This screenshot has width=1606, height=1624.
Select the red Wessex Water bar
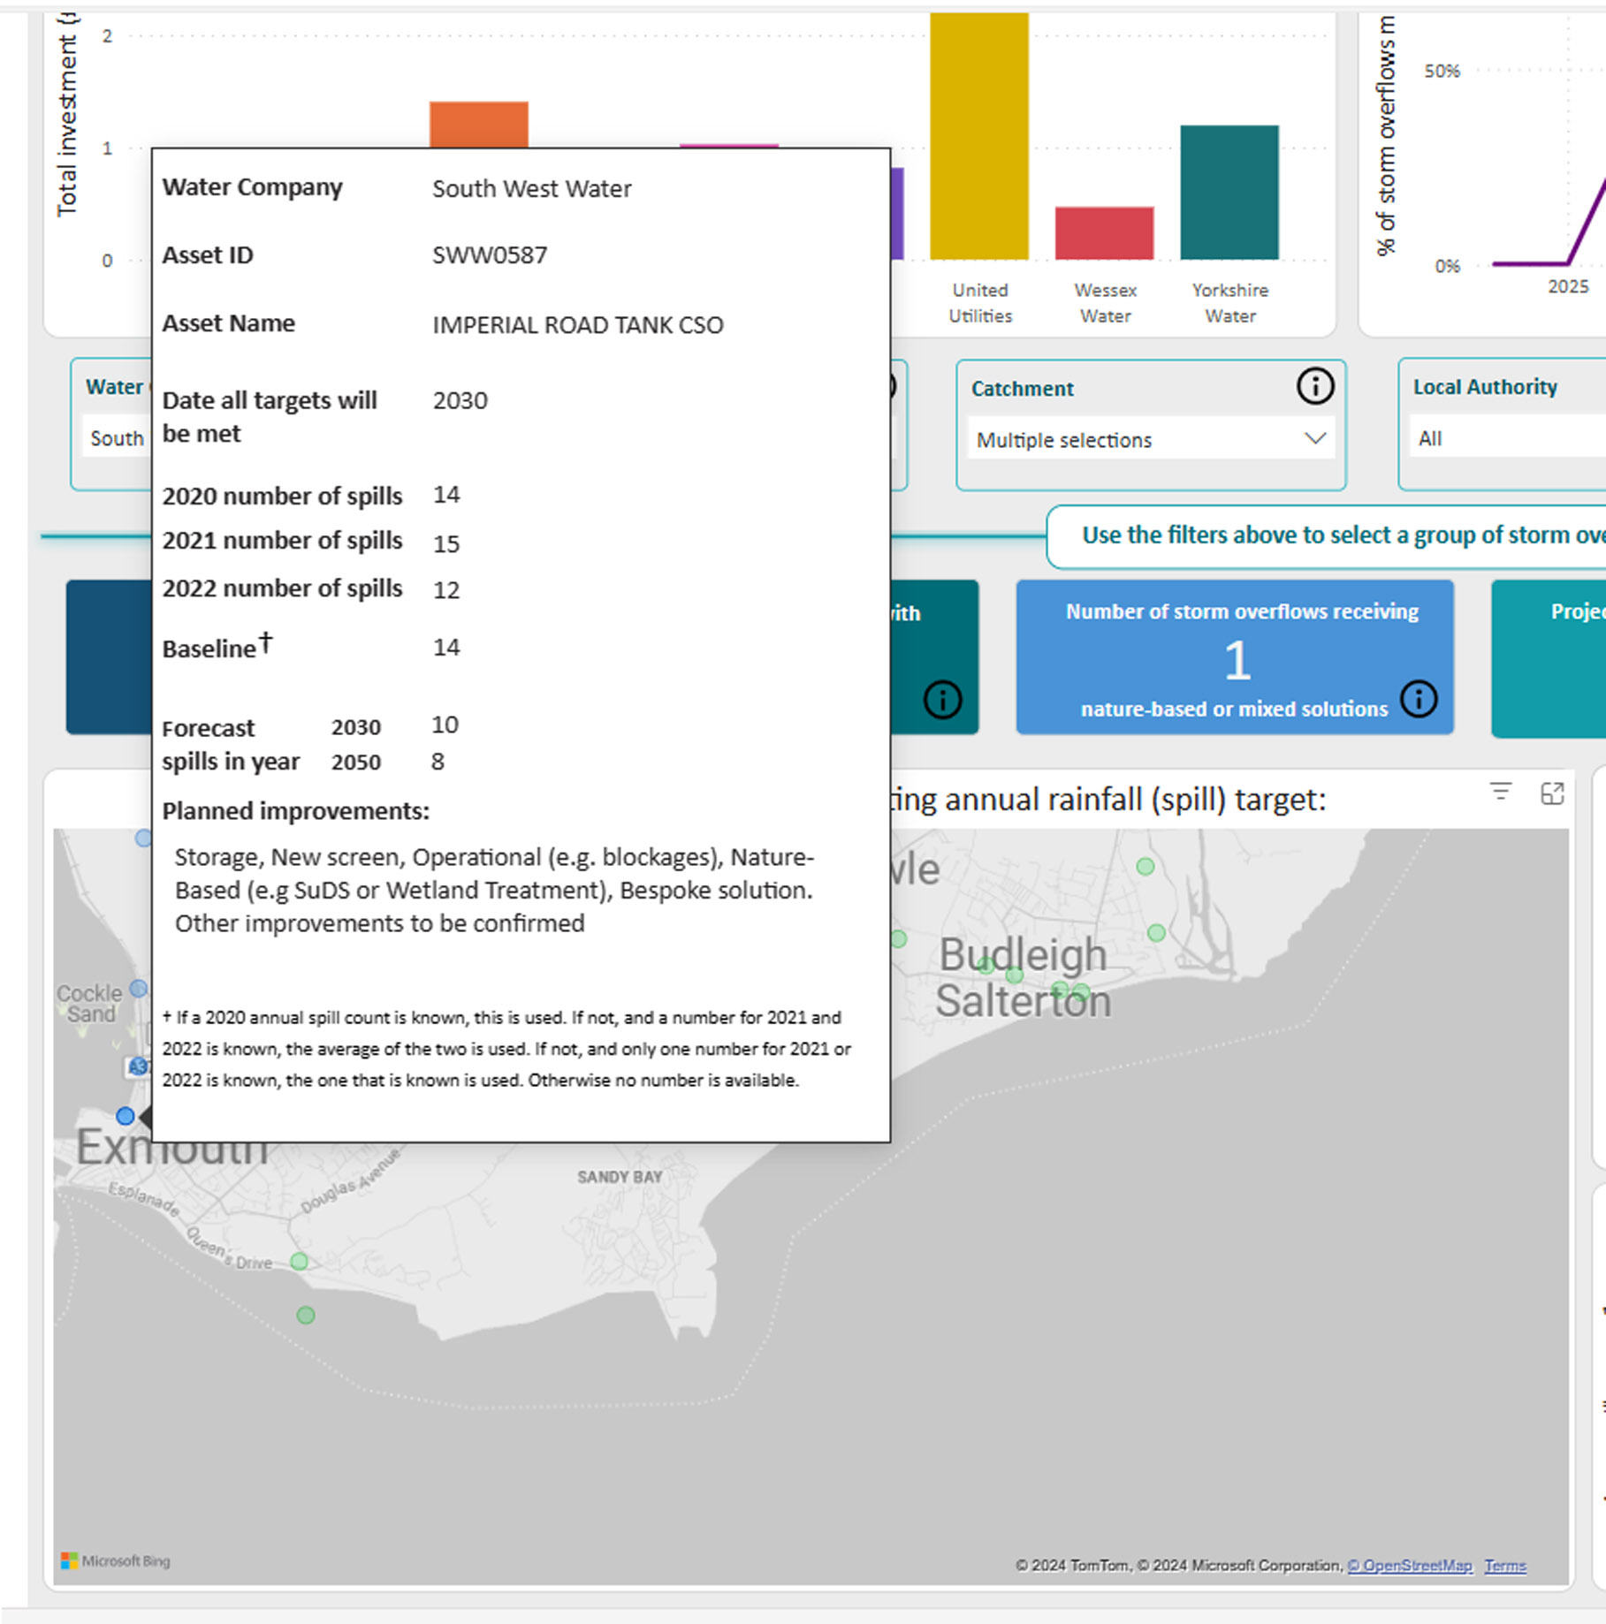click(1104, 233)
